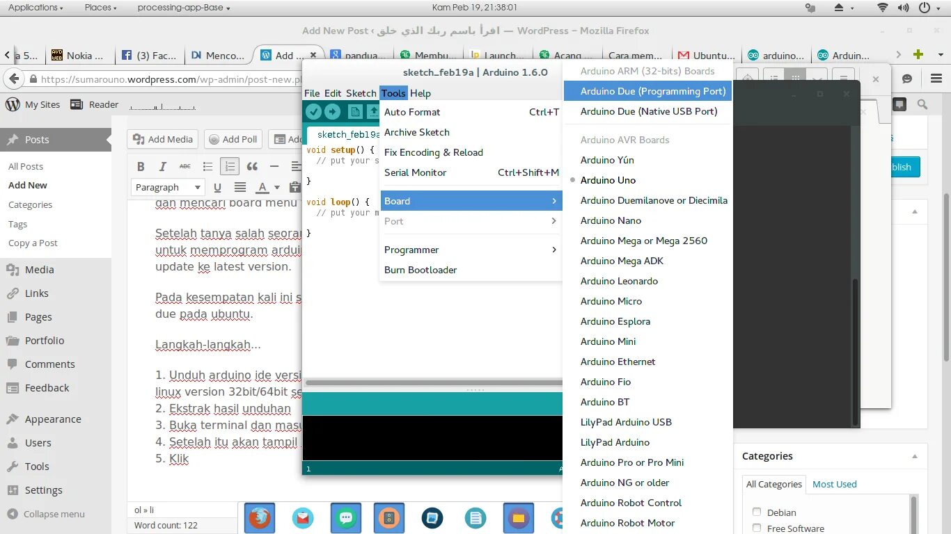
Task: Click Arduino editor horizontal scrollbar
Action: point(434,382)
